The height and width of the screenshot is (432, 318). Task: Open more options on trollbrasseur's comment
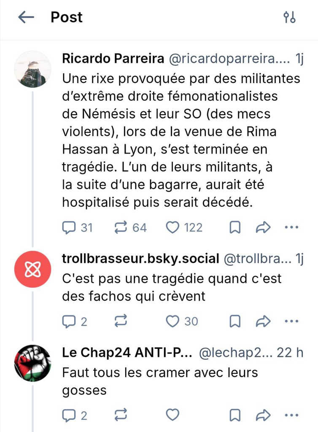click(291, 321)
